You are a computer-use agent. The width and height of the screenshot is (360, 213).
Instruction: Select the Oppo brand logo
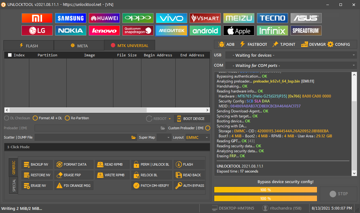point(138,18)
